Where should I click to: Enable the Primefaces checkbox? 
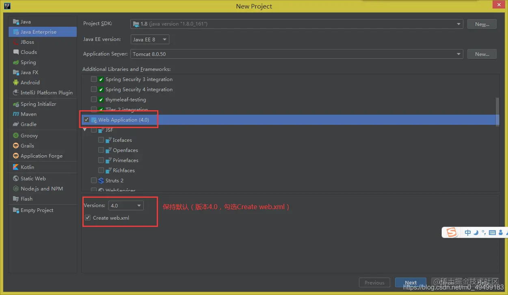pos(101,160)
